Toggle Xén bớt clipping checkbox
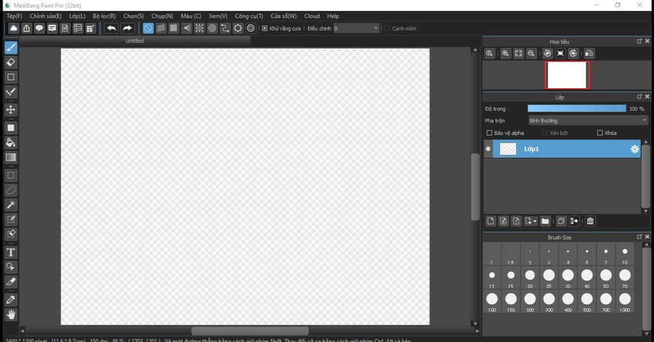The image size is (654, 342). (545, 133)
